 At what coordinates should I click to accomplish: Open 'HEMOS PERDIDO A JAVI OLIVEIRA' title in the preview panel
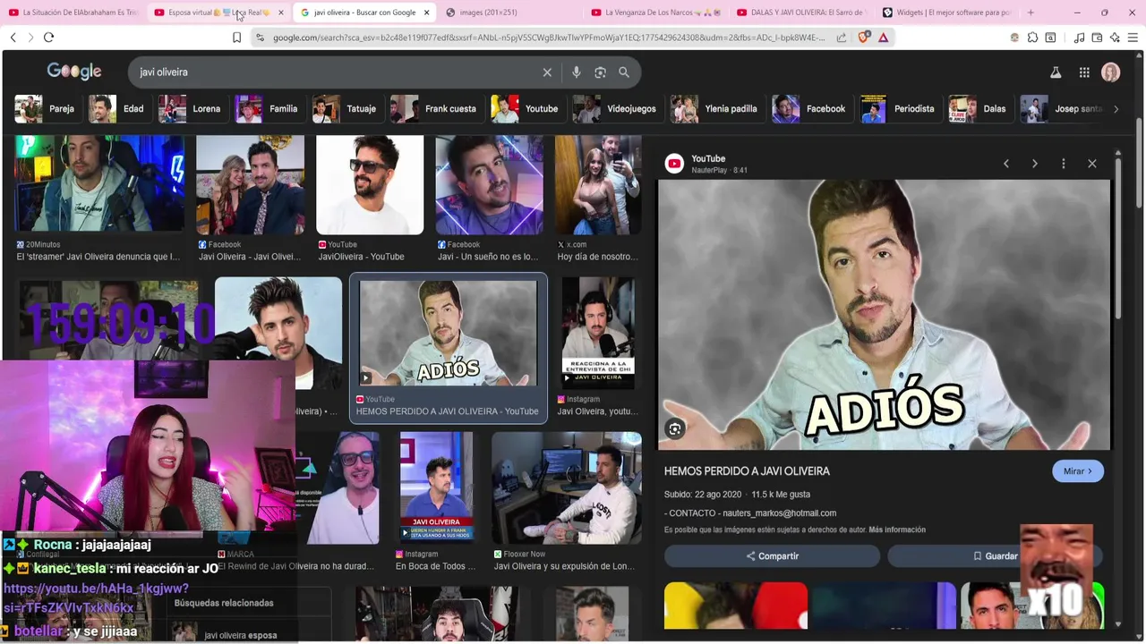tap(747, 471)
